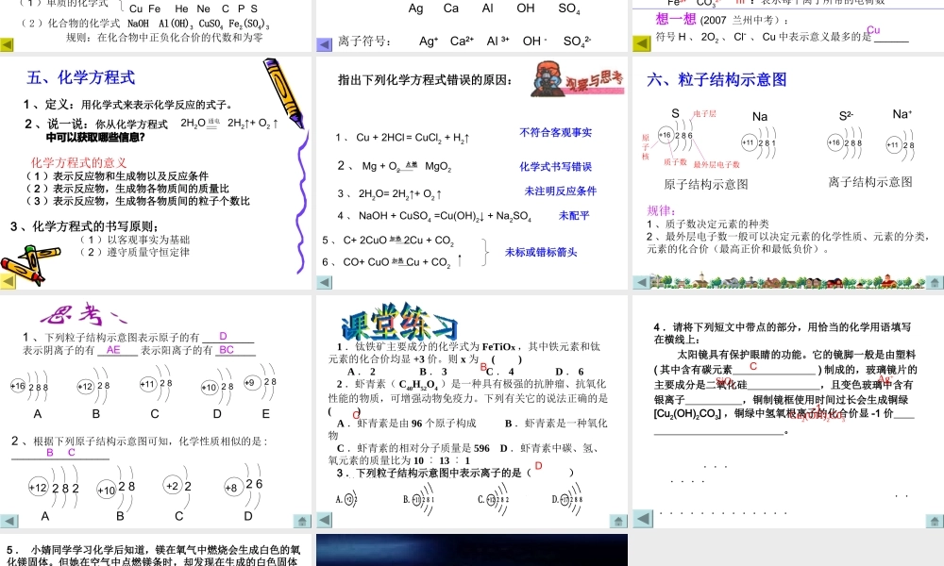This screenshot has height=566, width=944.
Task: Click 想一想 text on top-right slide
Action: click(676, 19)
